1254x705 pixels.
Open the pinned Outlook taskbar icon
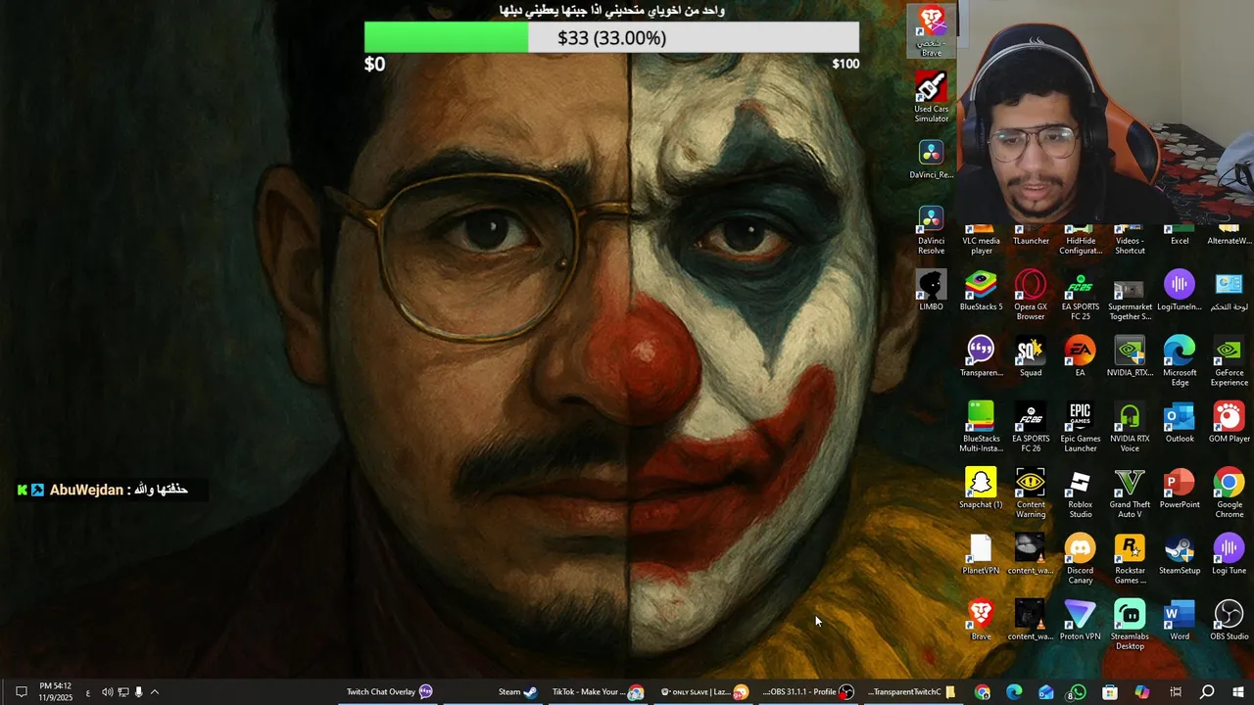pyautogui.click(x=1046, y=692)
